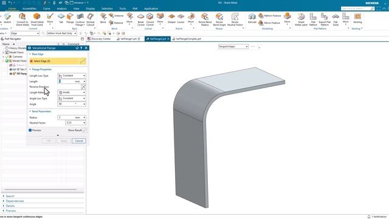The image size is (389, 219).
Task: Click the Pattern Feature tool
Action: pos(270,16)
